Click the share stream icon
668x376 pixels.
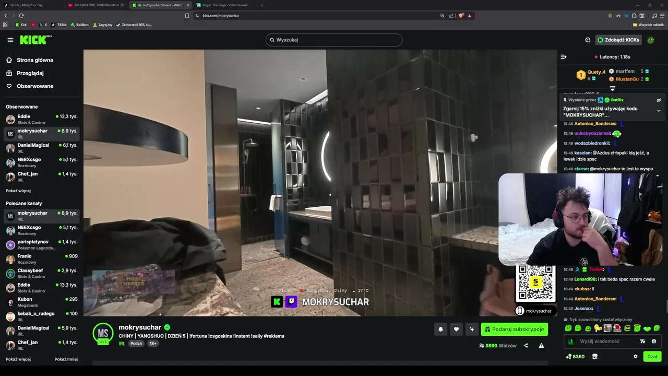pos(526,346)
